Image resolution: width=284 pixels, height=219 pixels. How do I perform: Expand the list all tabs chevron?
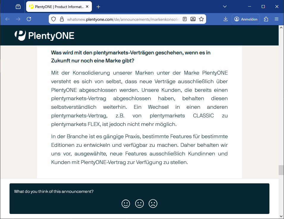click(225, 7)
